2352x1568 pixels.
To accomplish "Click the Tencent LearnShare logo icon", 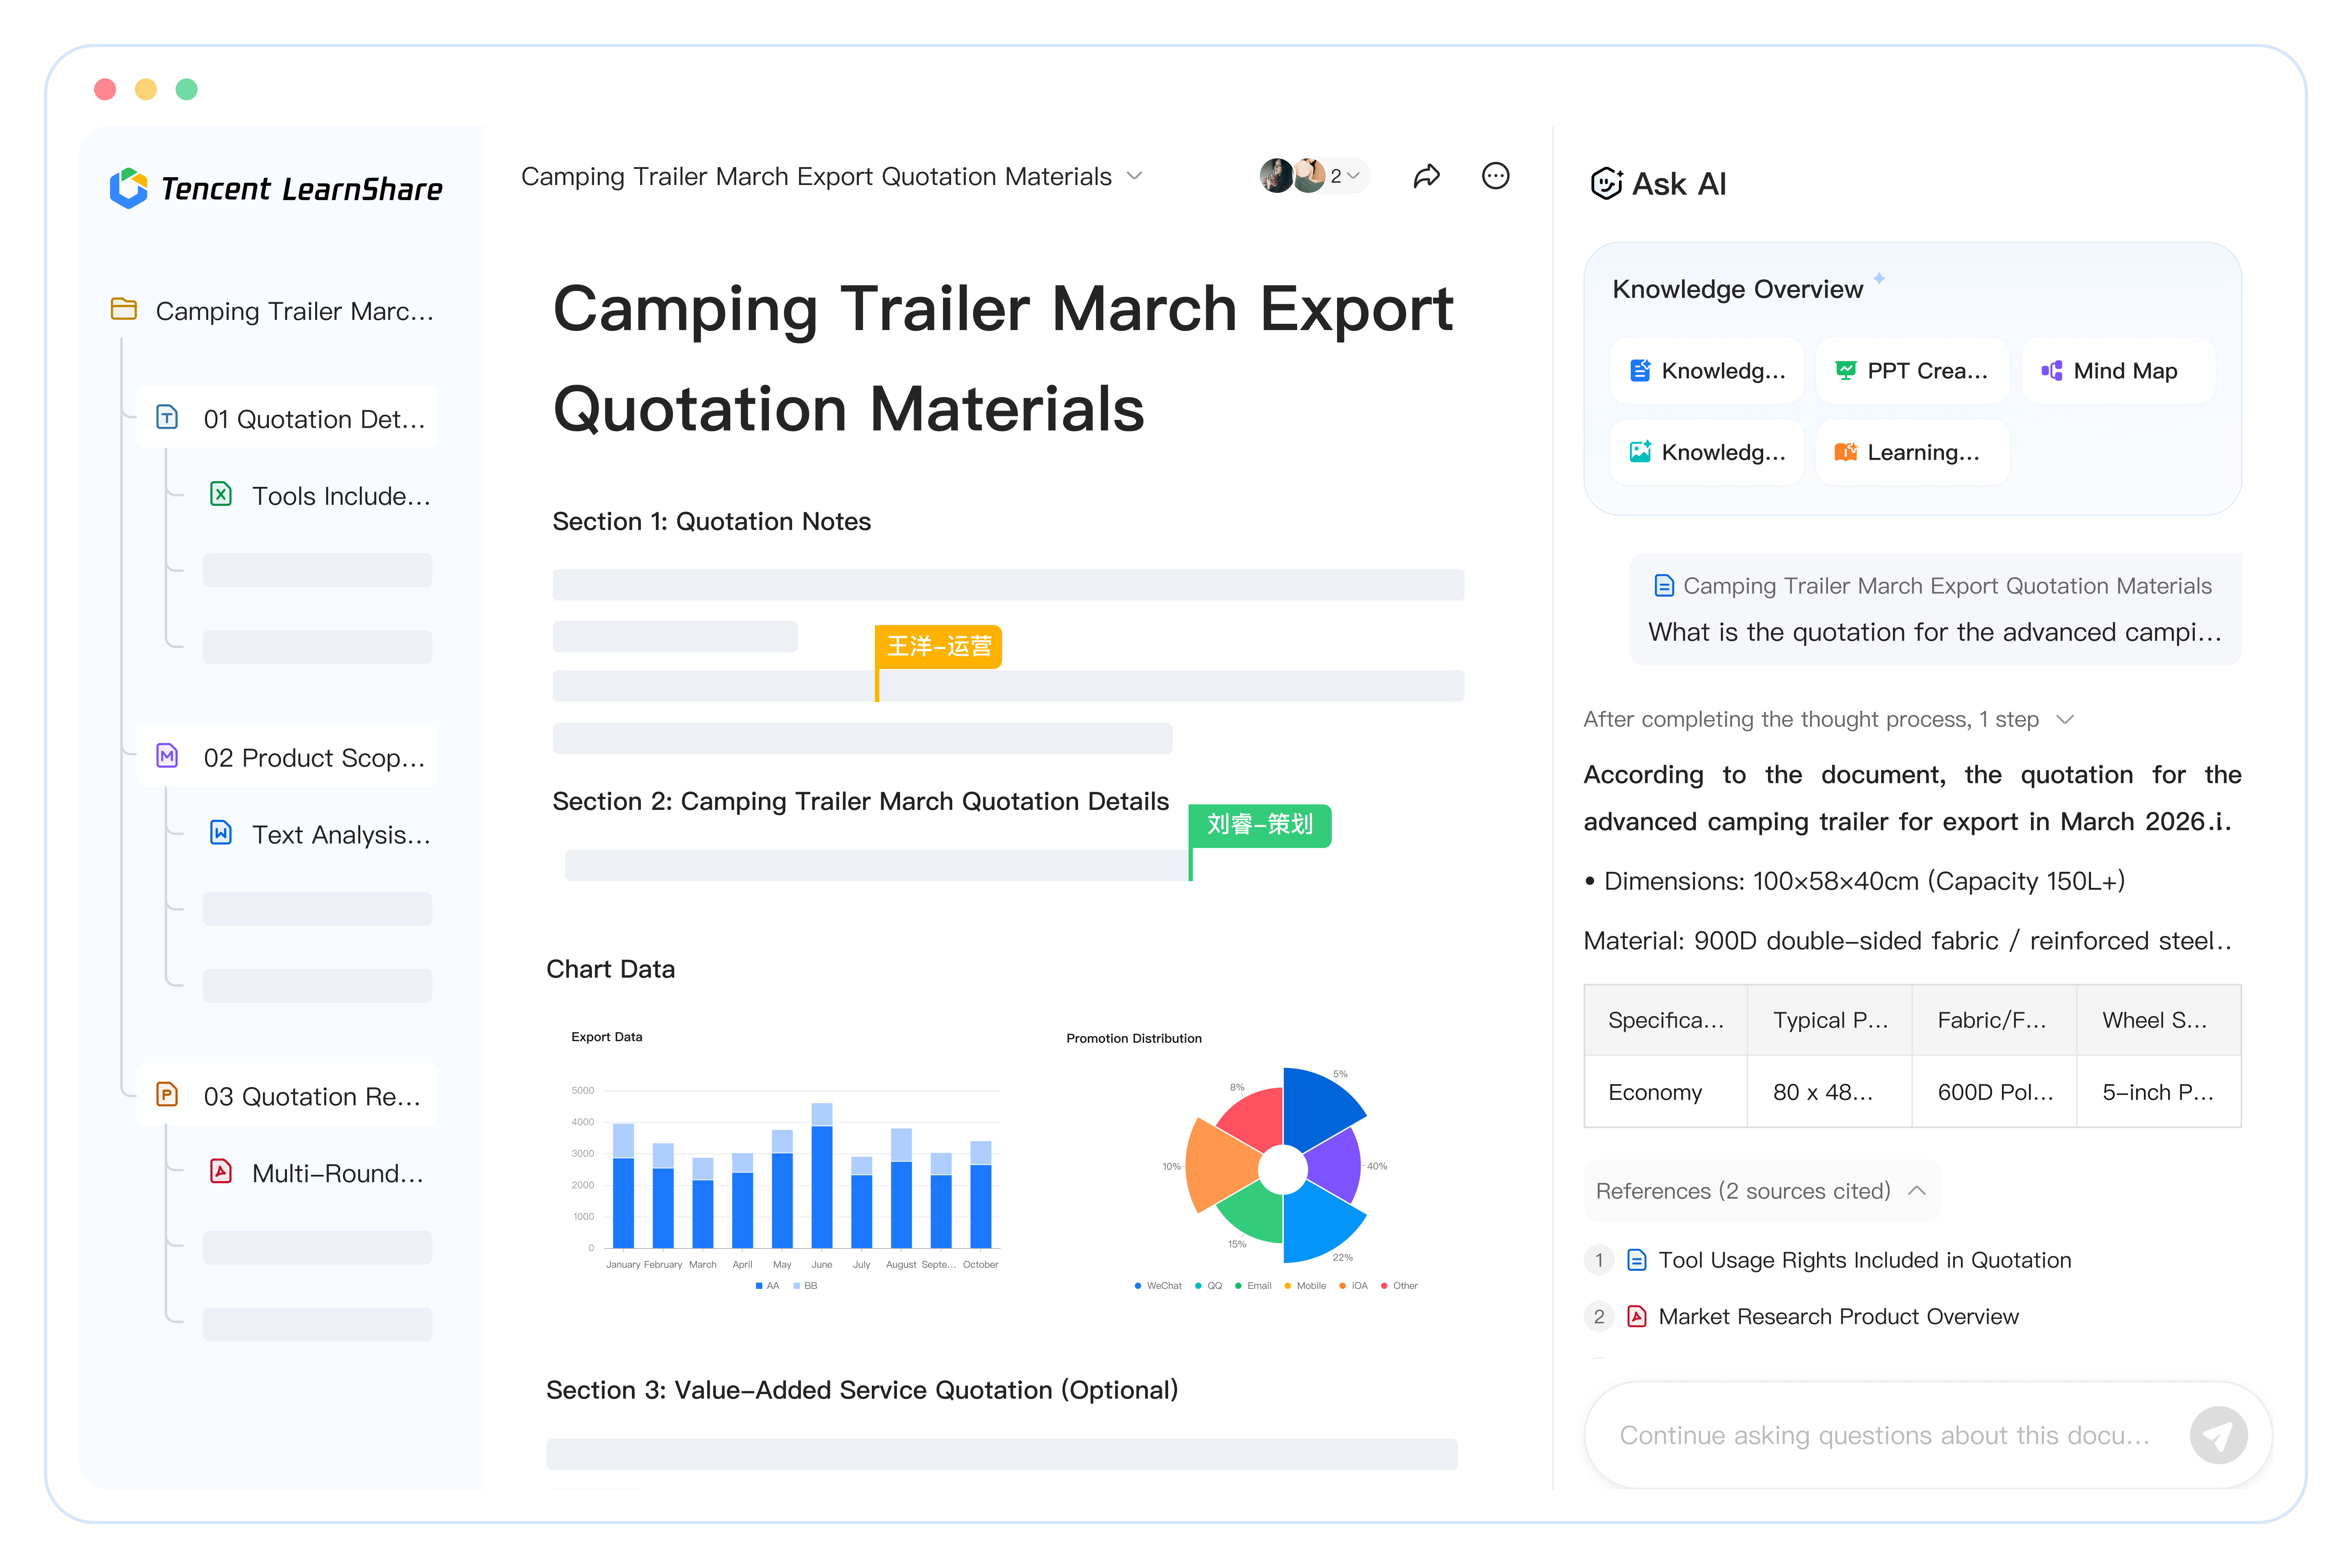I will [129, 188].
